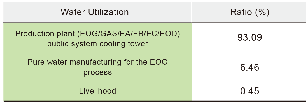Click the 93.09 ratio value
308x103 pixels.
point(250,37)
